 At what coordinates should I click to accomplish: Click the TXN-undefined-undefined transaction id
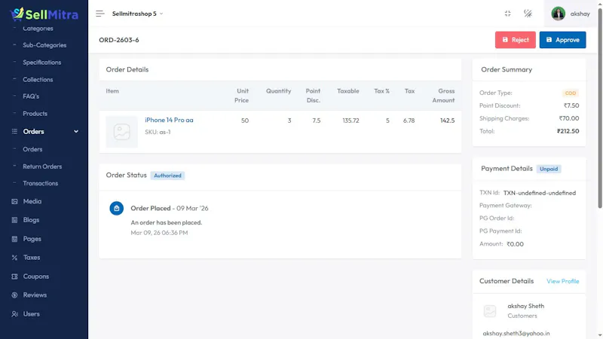pos(540,193)
